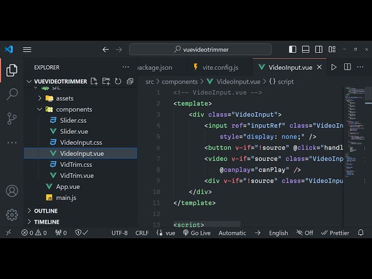Click Go Live in the status bar
This screenshot has height=279, width=372.
(196, 233)
